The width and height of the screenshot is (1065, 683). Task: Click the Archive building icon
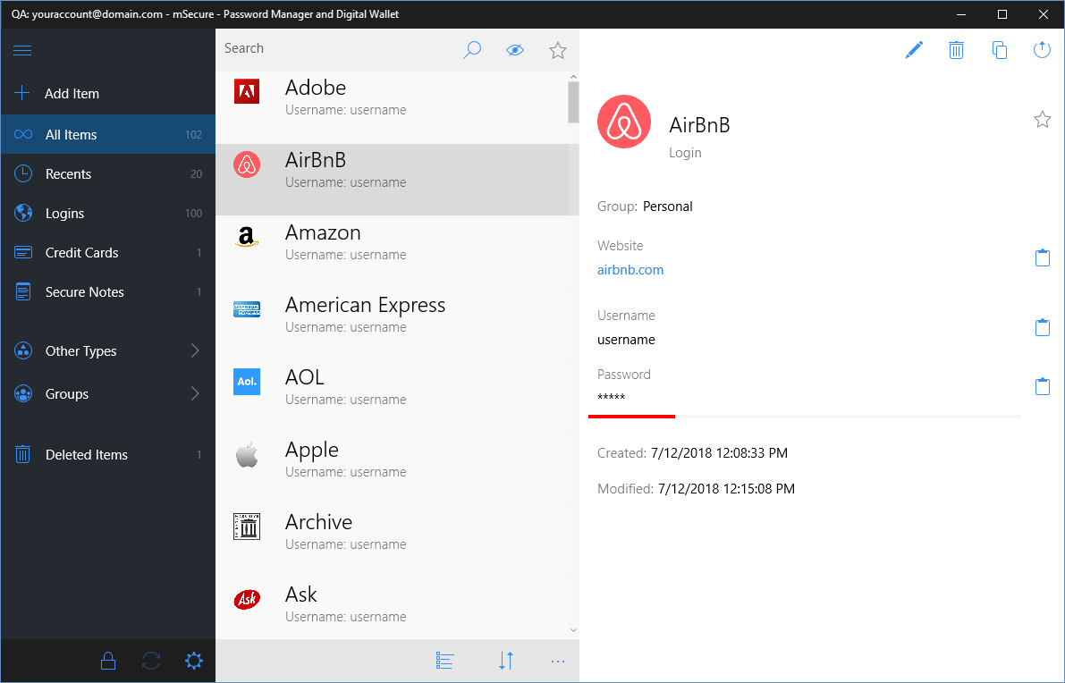pos(247,527)
